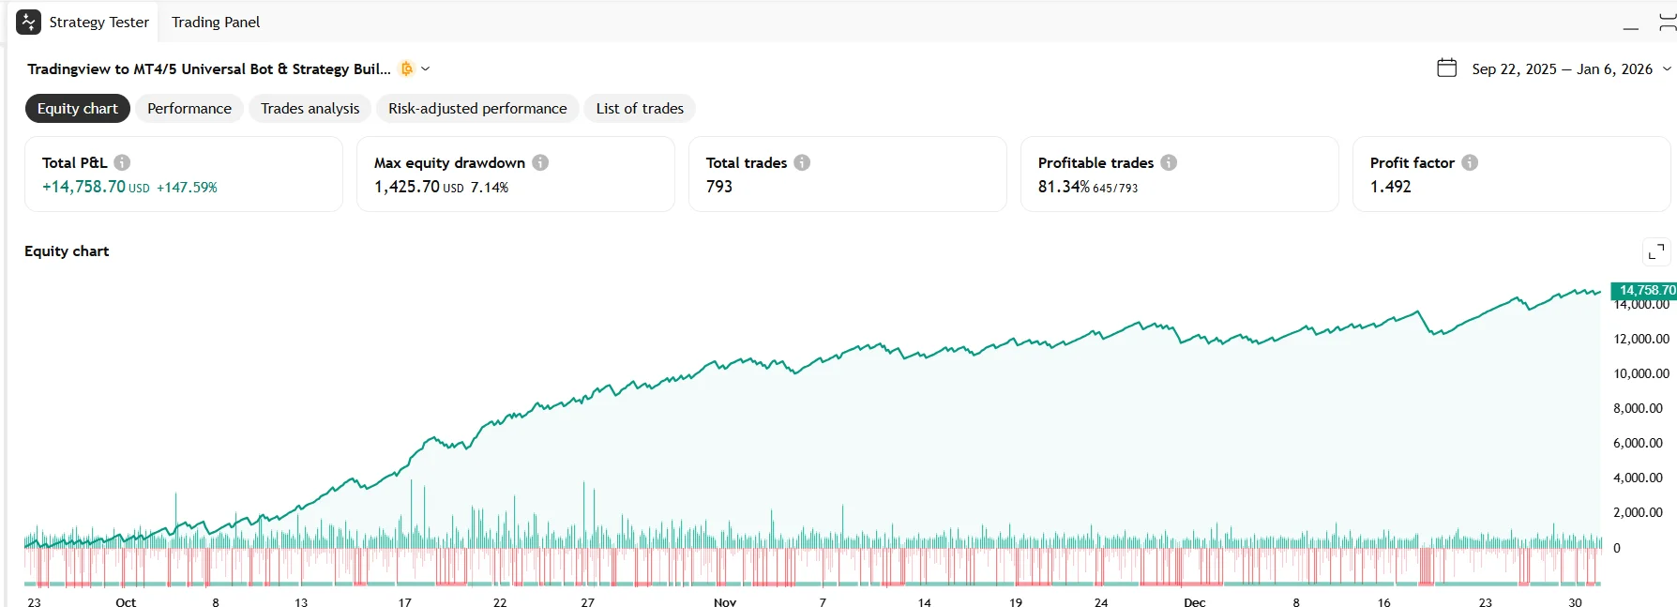This screenshot has width=1677, height=607.
Task: Click the +147.59% return figure
Action: [187, 188]
